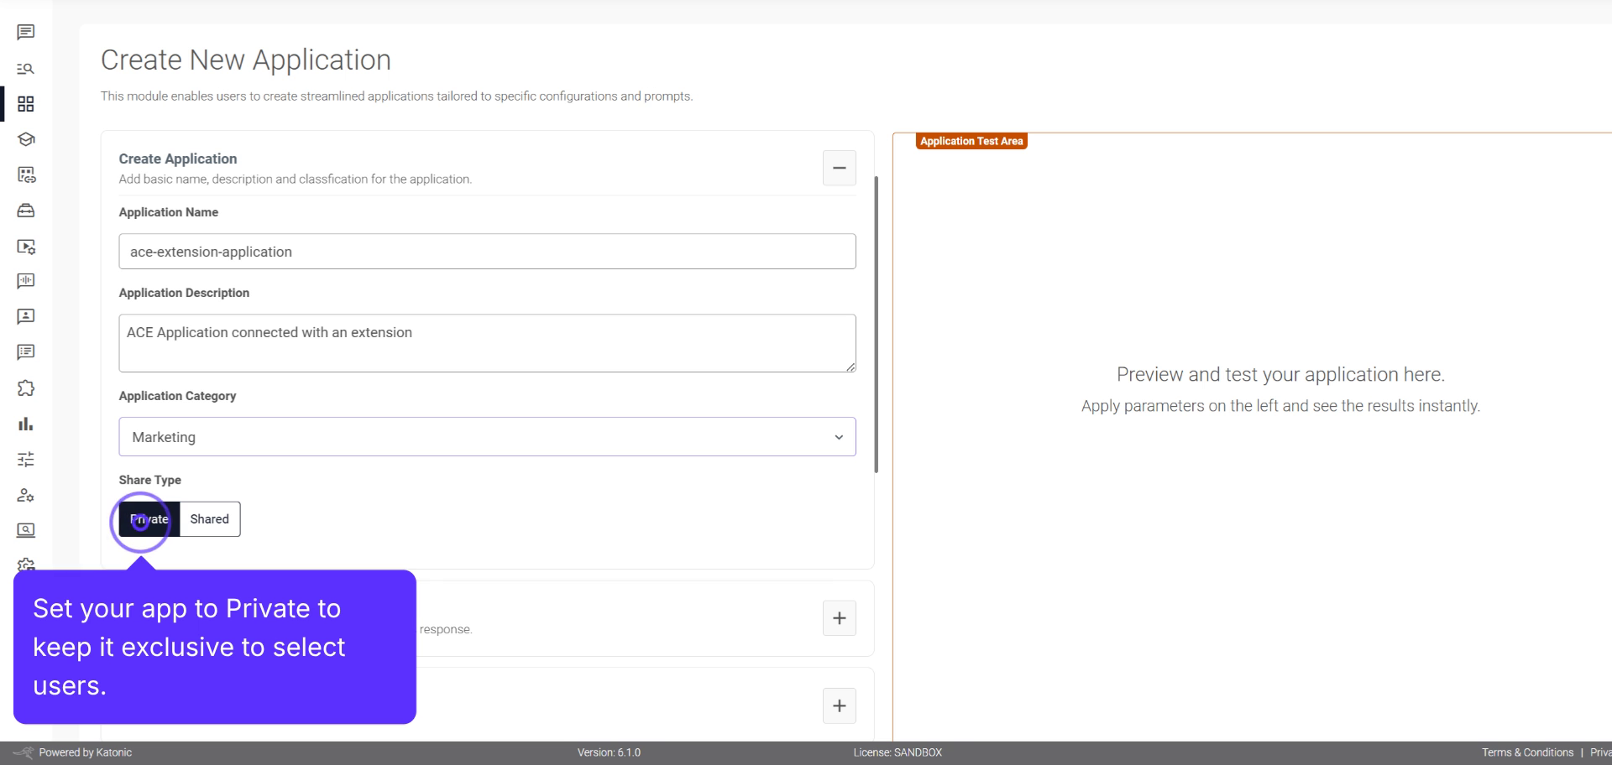
Task: Open the extensions puzzle-piece icon
Action: [x=25, y=388]
